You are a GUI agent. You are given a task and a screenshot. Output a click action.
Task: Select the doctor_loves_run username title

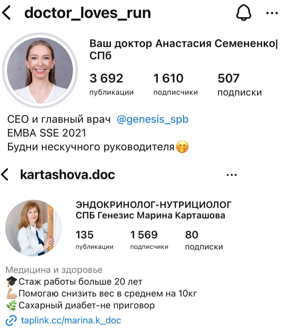(88, 13)
